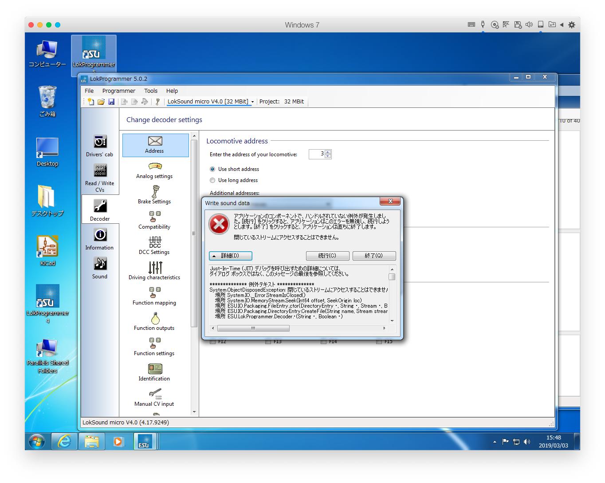605x483 pixels.
Task: Open the Programmer menu
Action: click(118, 91)
